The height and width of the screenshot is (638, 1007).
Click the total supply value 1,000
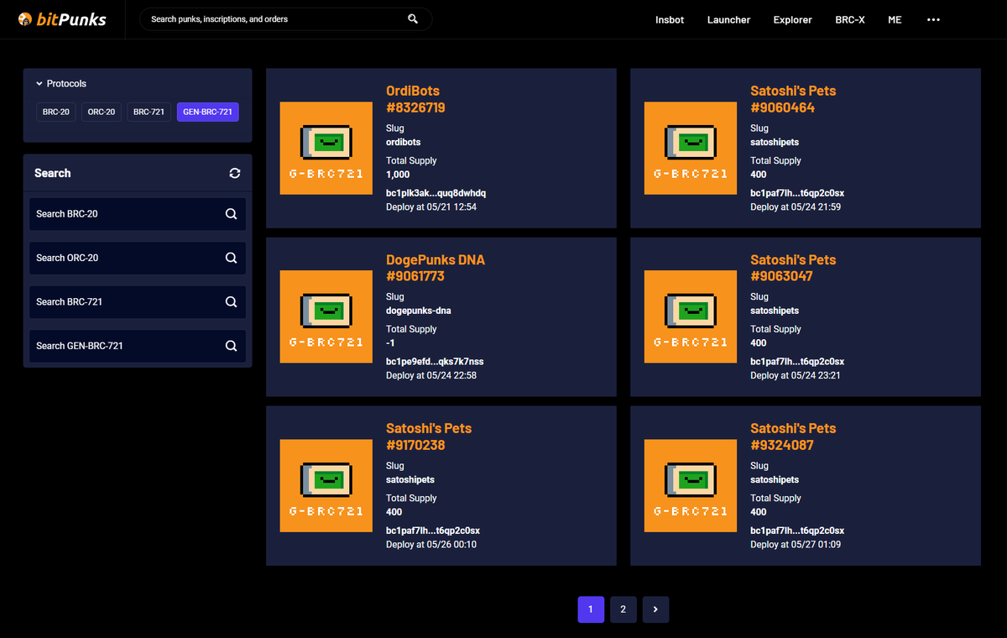point(398,175)
